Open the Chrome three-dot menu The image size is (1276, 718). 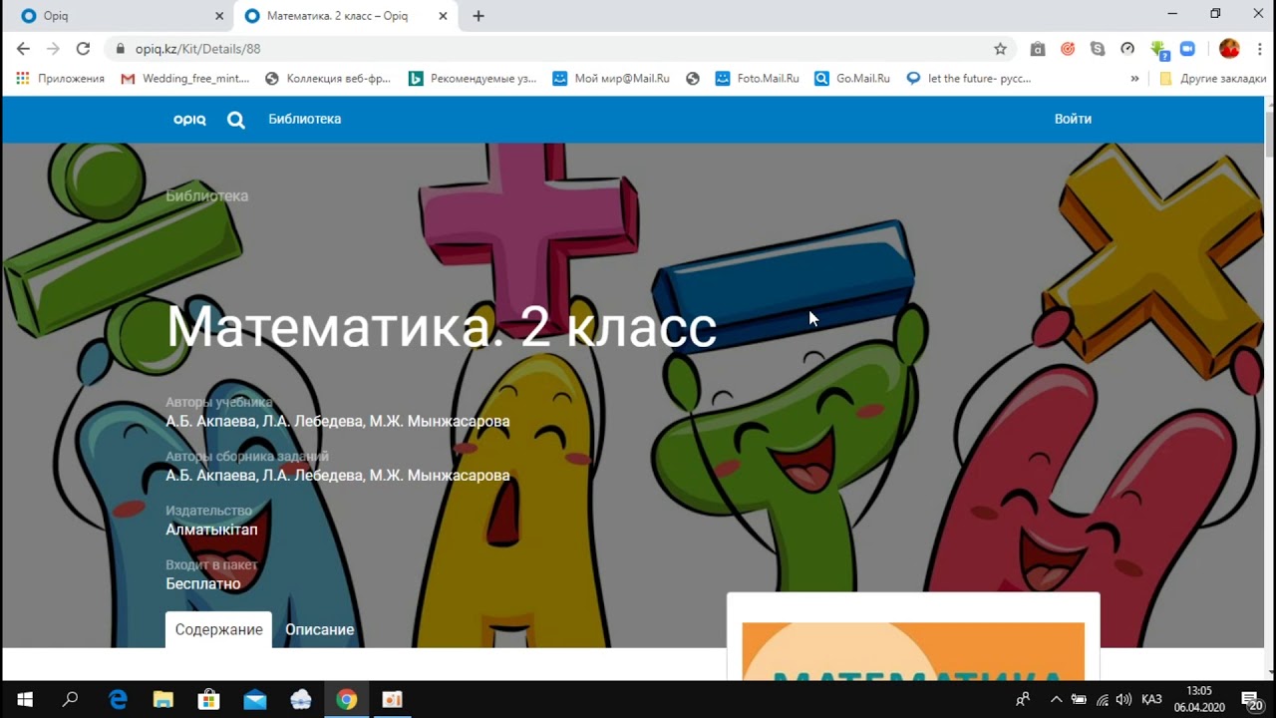click(x=1258, y=48)
